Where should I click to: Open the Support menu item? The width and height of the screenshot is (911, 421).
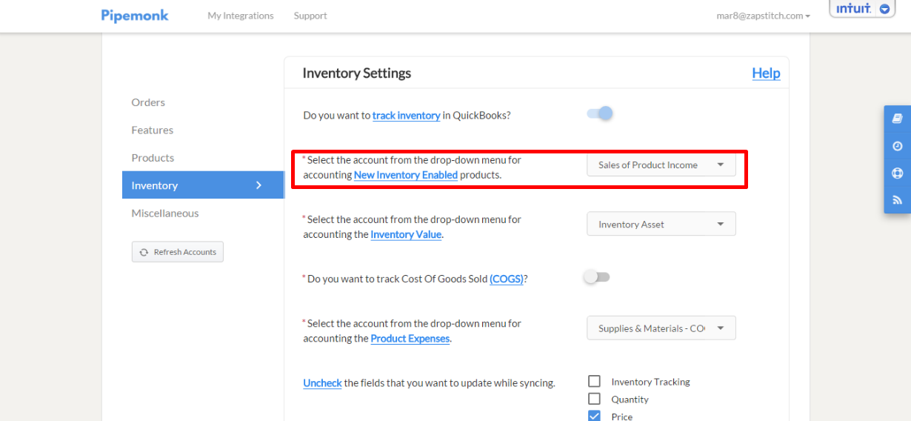point(310,16)
